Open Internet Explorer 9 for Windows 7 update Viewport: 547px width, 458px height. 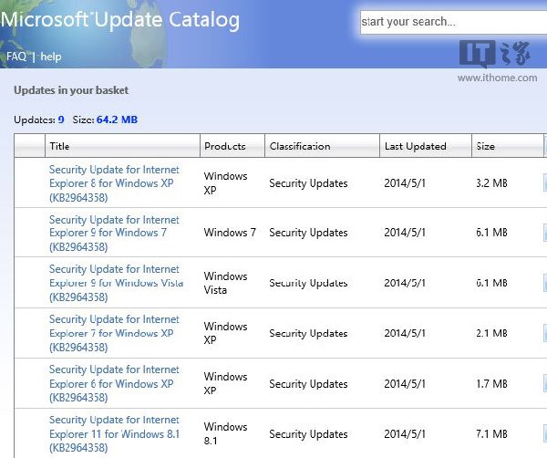(114, 233)
